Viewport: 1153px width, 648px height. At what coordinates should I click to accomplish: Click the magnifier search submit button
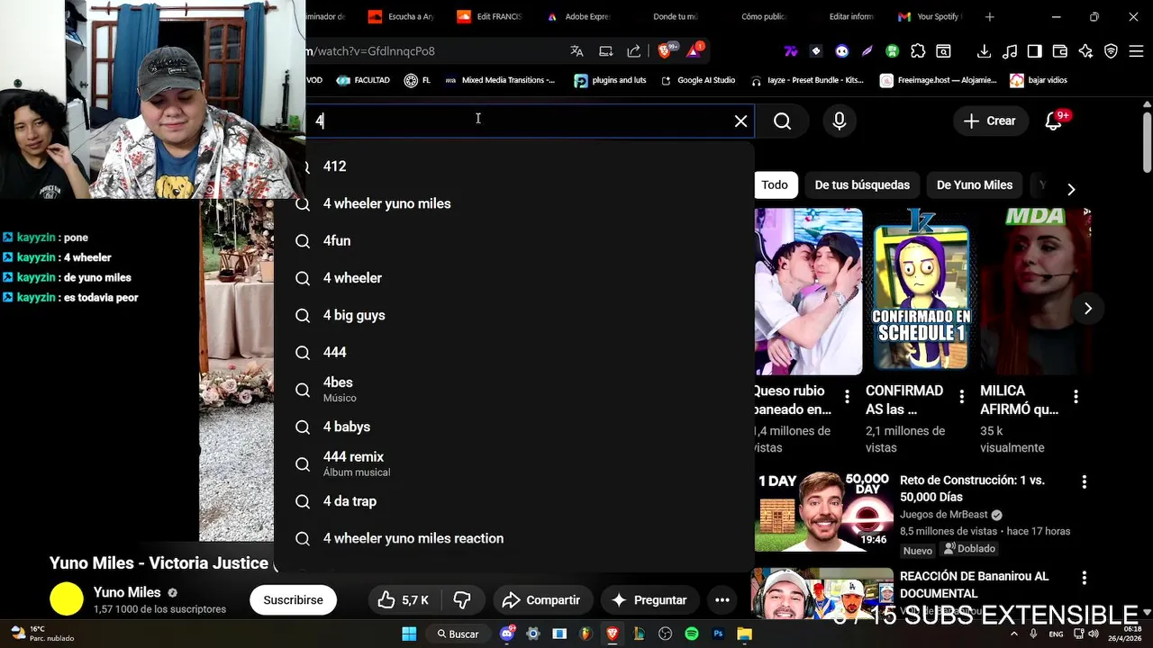tap(782, 121)
